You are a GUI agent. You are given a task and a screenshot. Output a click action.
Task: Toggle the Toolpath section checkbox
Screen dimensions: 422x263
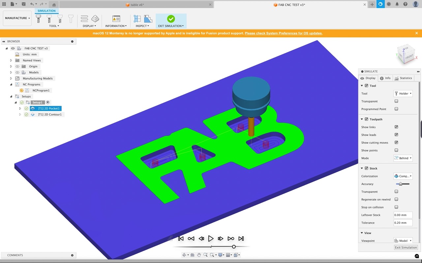[x=366, y=119]
